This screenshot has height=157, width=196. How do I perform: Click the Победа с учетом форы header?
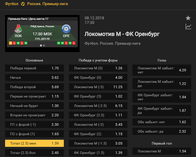(98, 60)
